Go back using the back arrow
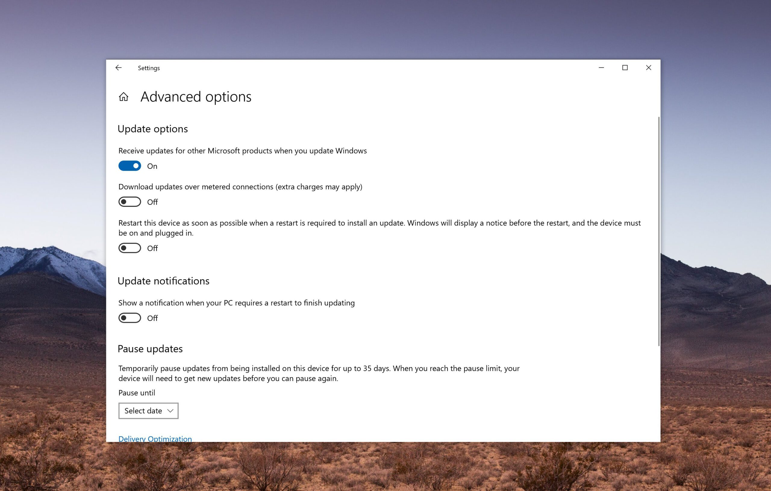The height and width of the screenshot is (491, 771). [x=118, y=67]
